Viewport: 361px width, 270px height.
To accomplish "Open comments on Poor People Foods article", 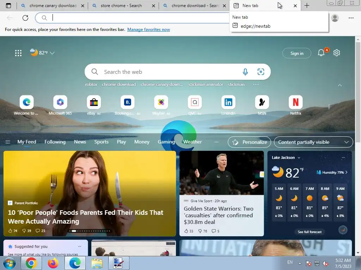I will click(x=40, y=231).
